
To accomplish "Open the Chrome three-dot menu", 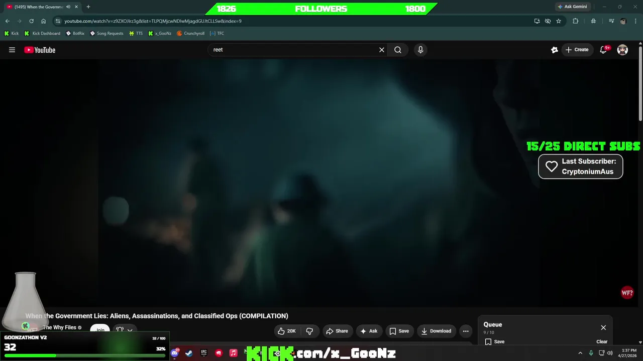I will click(635, 21).
